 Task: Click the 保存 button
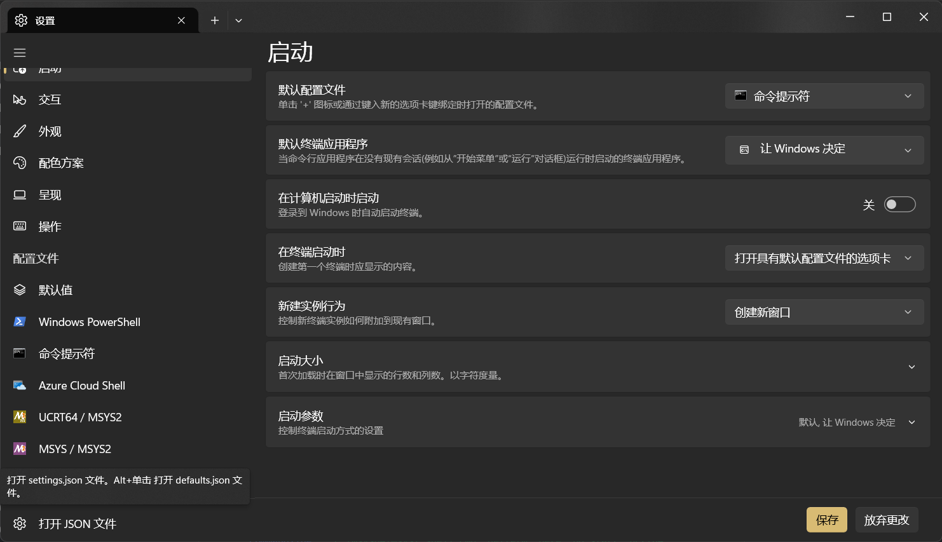point(826,520)
